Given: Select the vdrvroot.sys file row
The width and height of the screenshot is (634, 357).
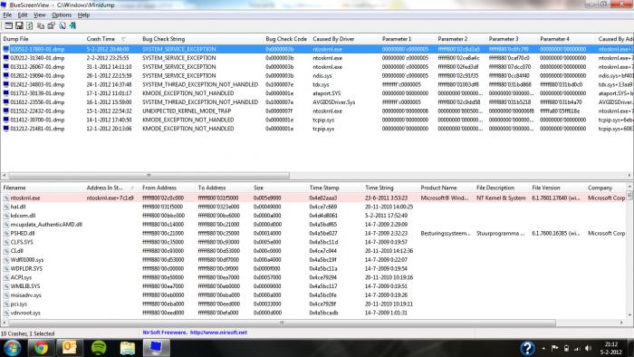Looking at the screenshot, I should pos(313,313).
